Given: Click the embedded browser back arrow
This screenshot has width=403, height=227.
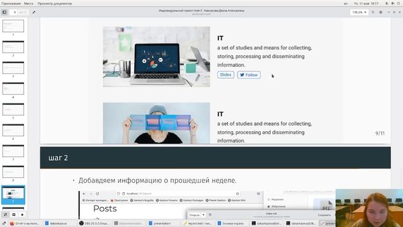Looking at the screenshot, I should coord(84,194).
